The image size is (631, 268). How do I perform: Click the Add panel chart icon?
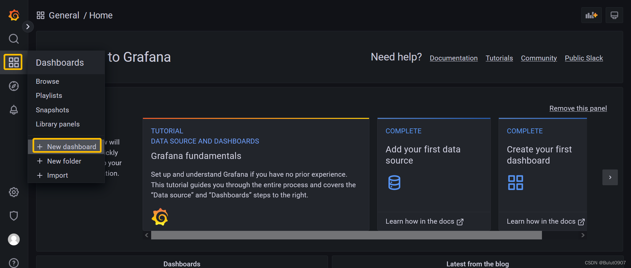592,15
